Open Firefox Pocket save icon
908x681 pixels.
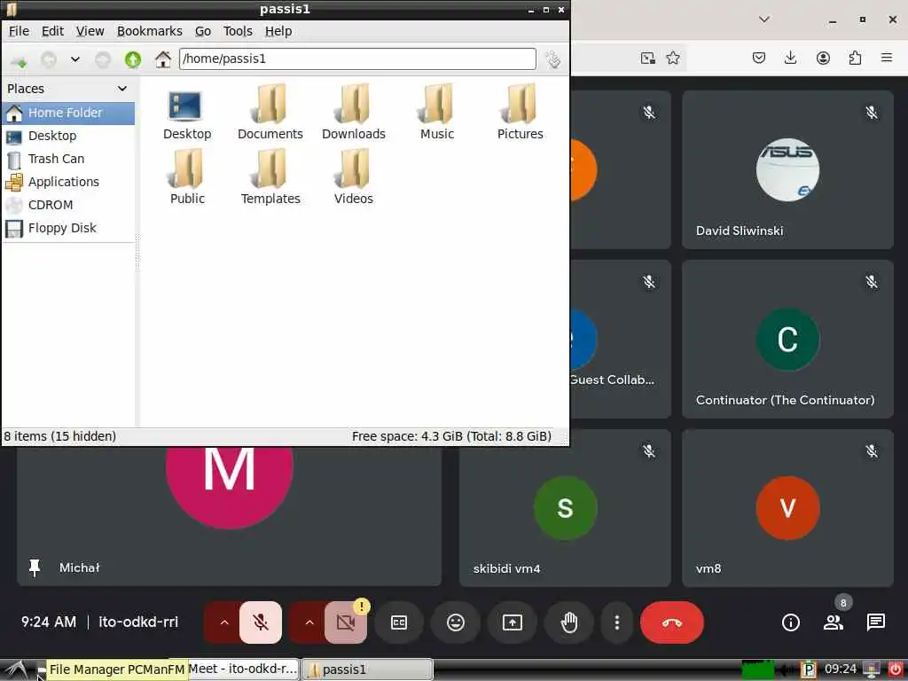tap(759, 58)
